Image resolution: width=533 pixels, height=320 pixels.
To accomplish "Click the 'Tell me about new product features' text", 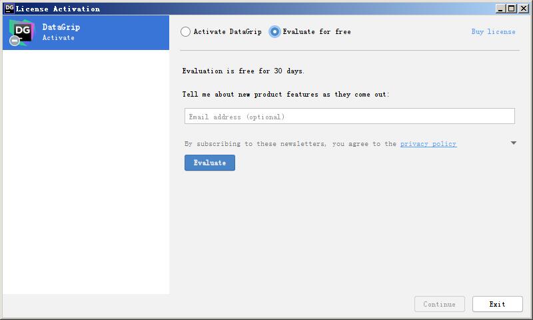I will [x=251, y=95].
